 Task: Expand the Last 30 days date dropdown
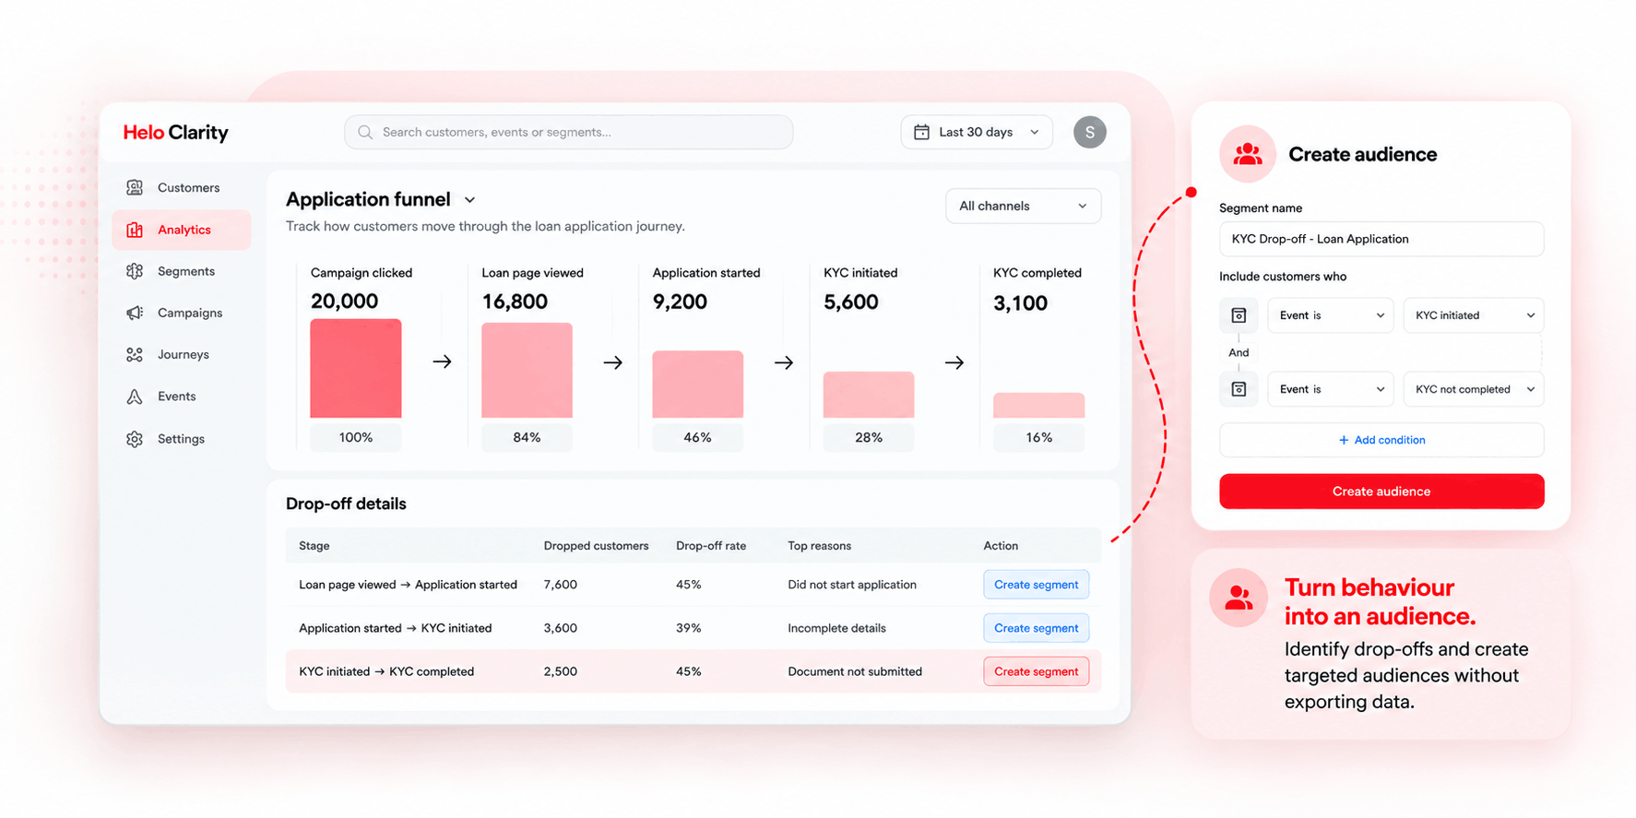tap(977, 132)
